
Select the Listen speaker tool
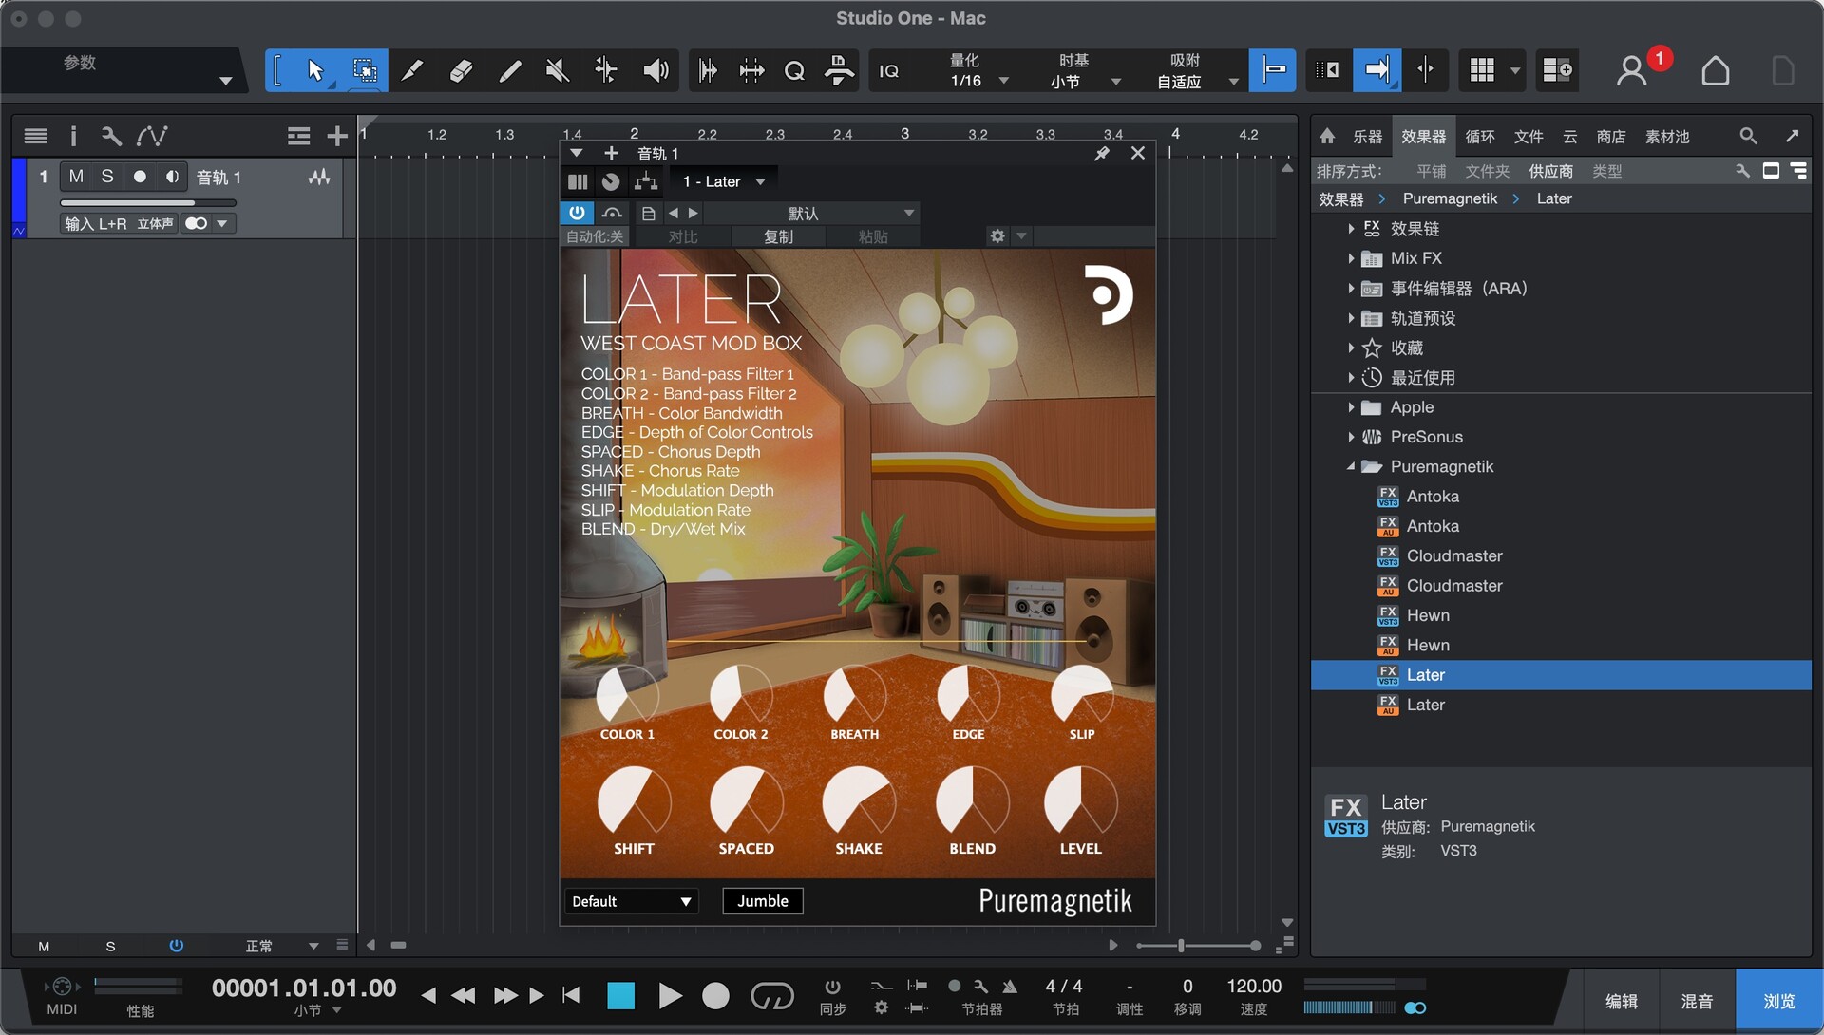pyautogui.click(x=655, y=70)
